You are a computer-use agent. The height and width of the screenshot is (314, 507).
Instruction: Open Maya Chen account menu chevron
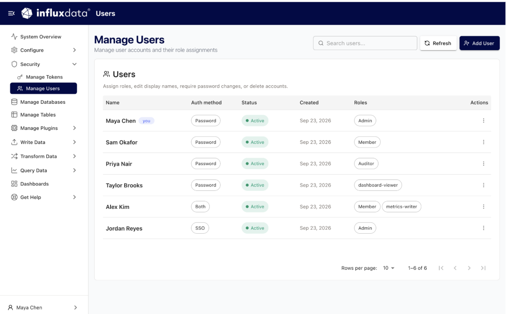(x=75, y=308)
